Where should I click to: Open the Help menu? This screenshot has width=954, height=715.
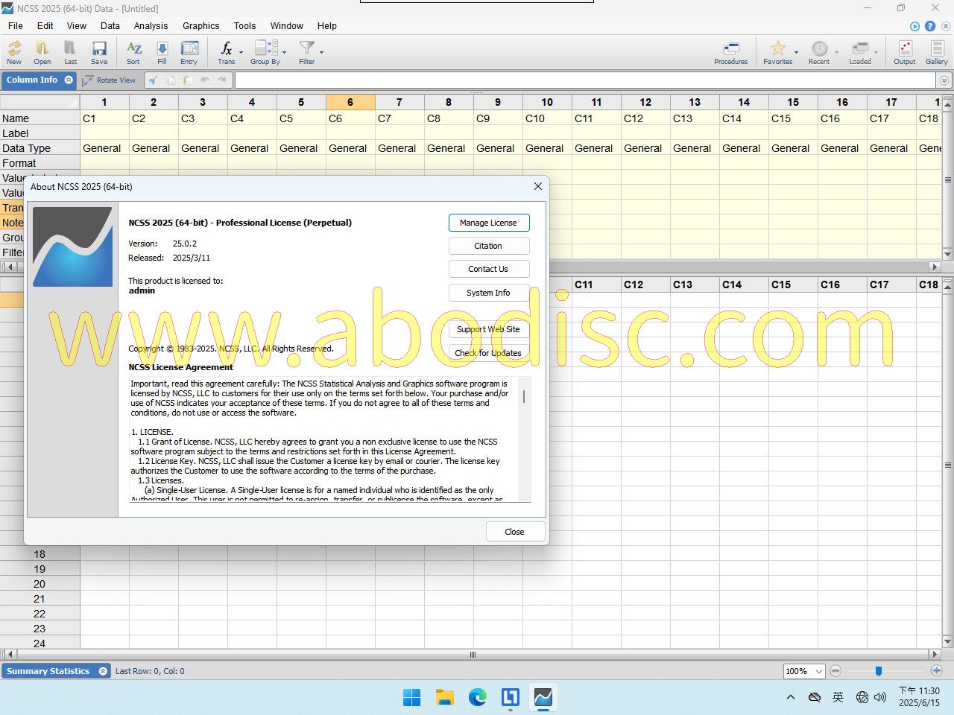click(x=327, y=25)
